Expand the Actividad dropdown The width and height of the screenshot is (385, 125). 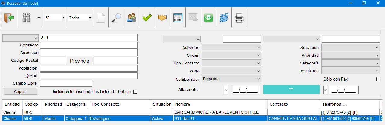click(231, 47)
